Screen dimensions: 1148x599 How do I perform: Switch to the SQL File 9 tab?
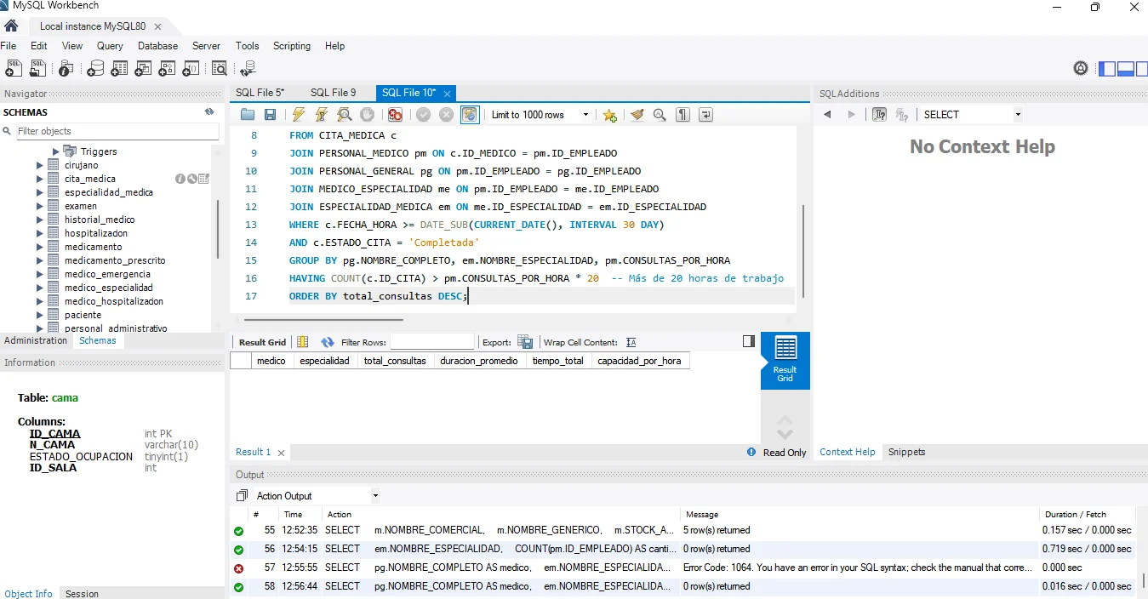click(x=333, y=93)
